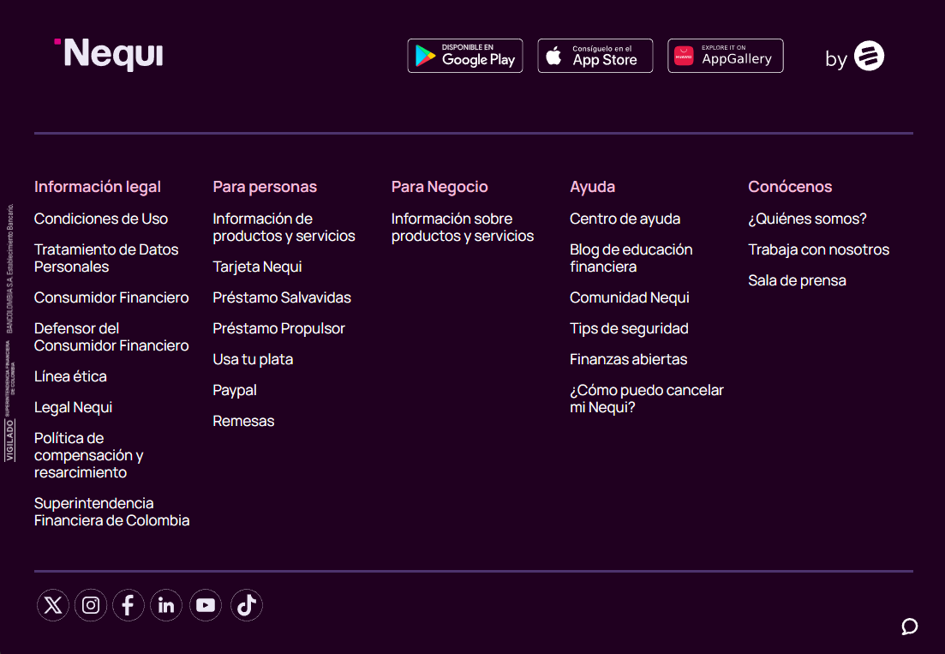Open Nequi's X (Twitter) profile
Screen dimensions: 945x654
53,605
